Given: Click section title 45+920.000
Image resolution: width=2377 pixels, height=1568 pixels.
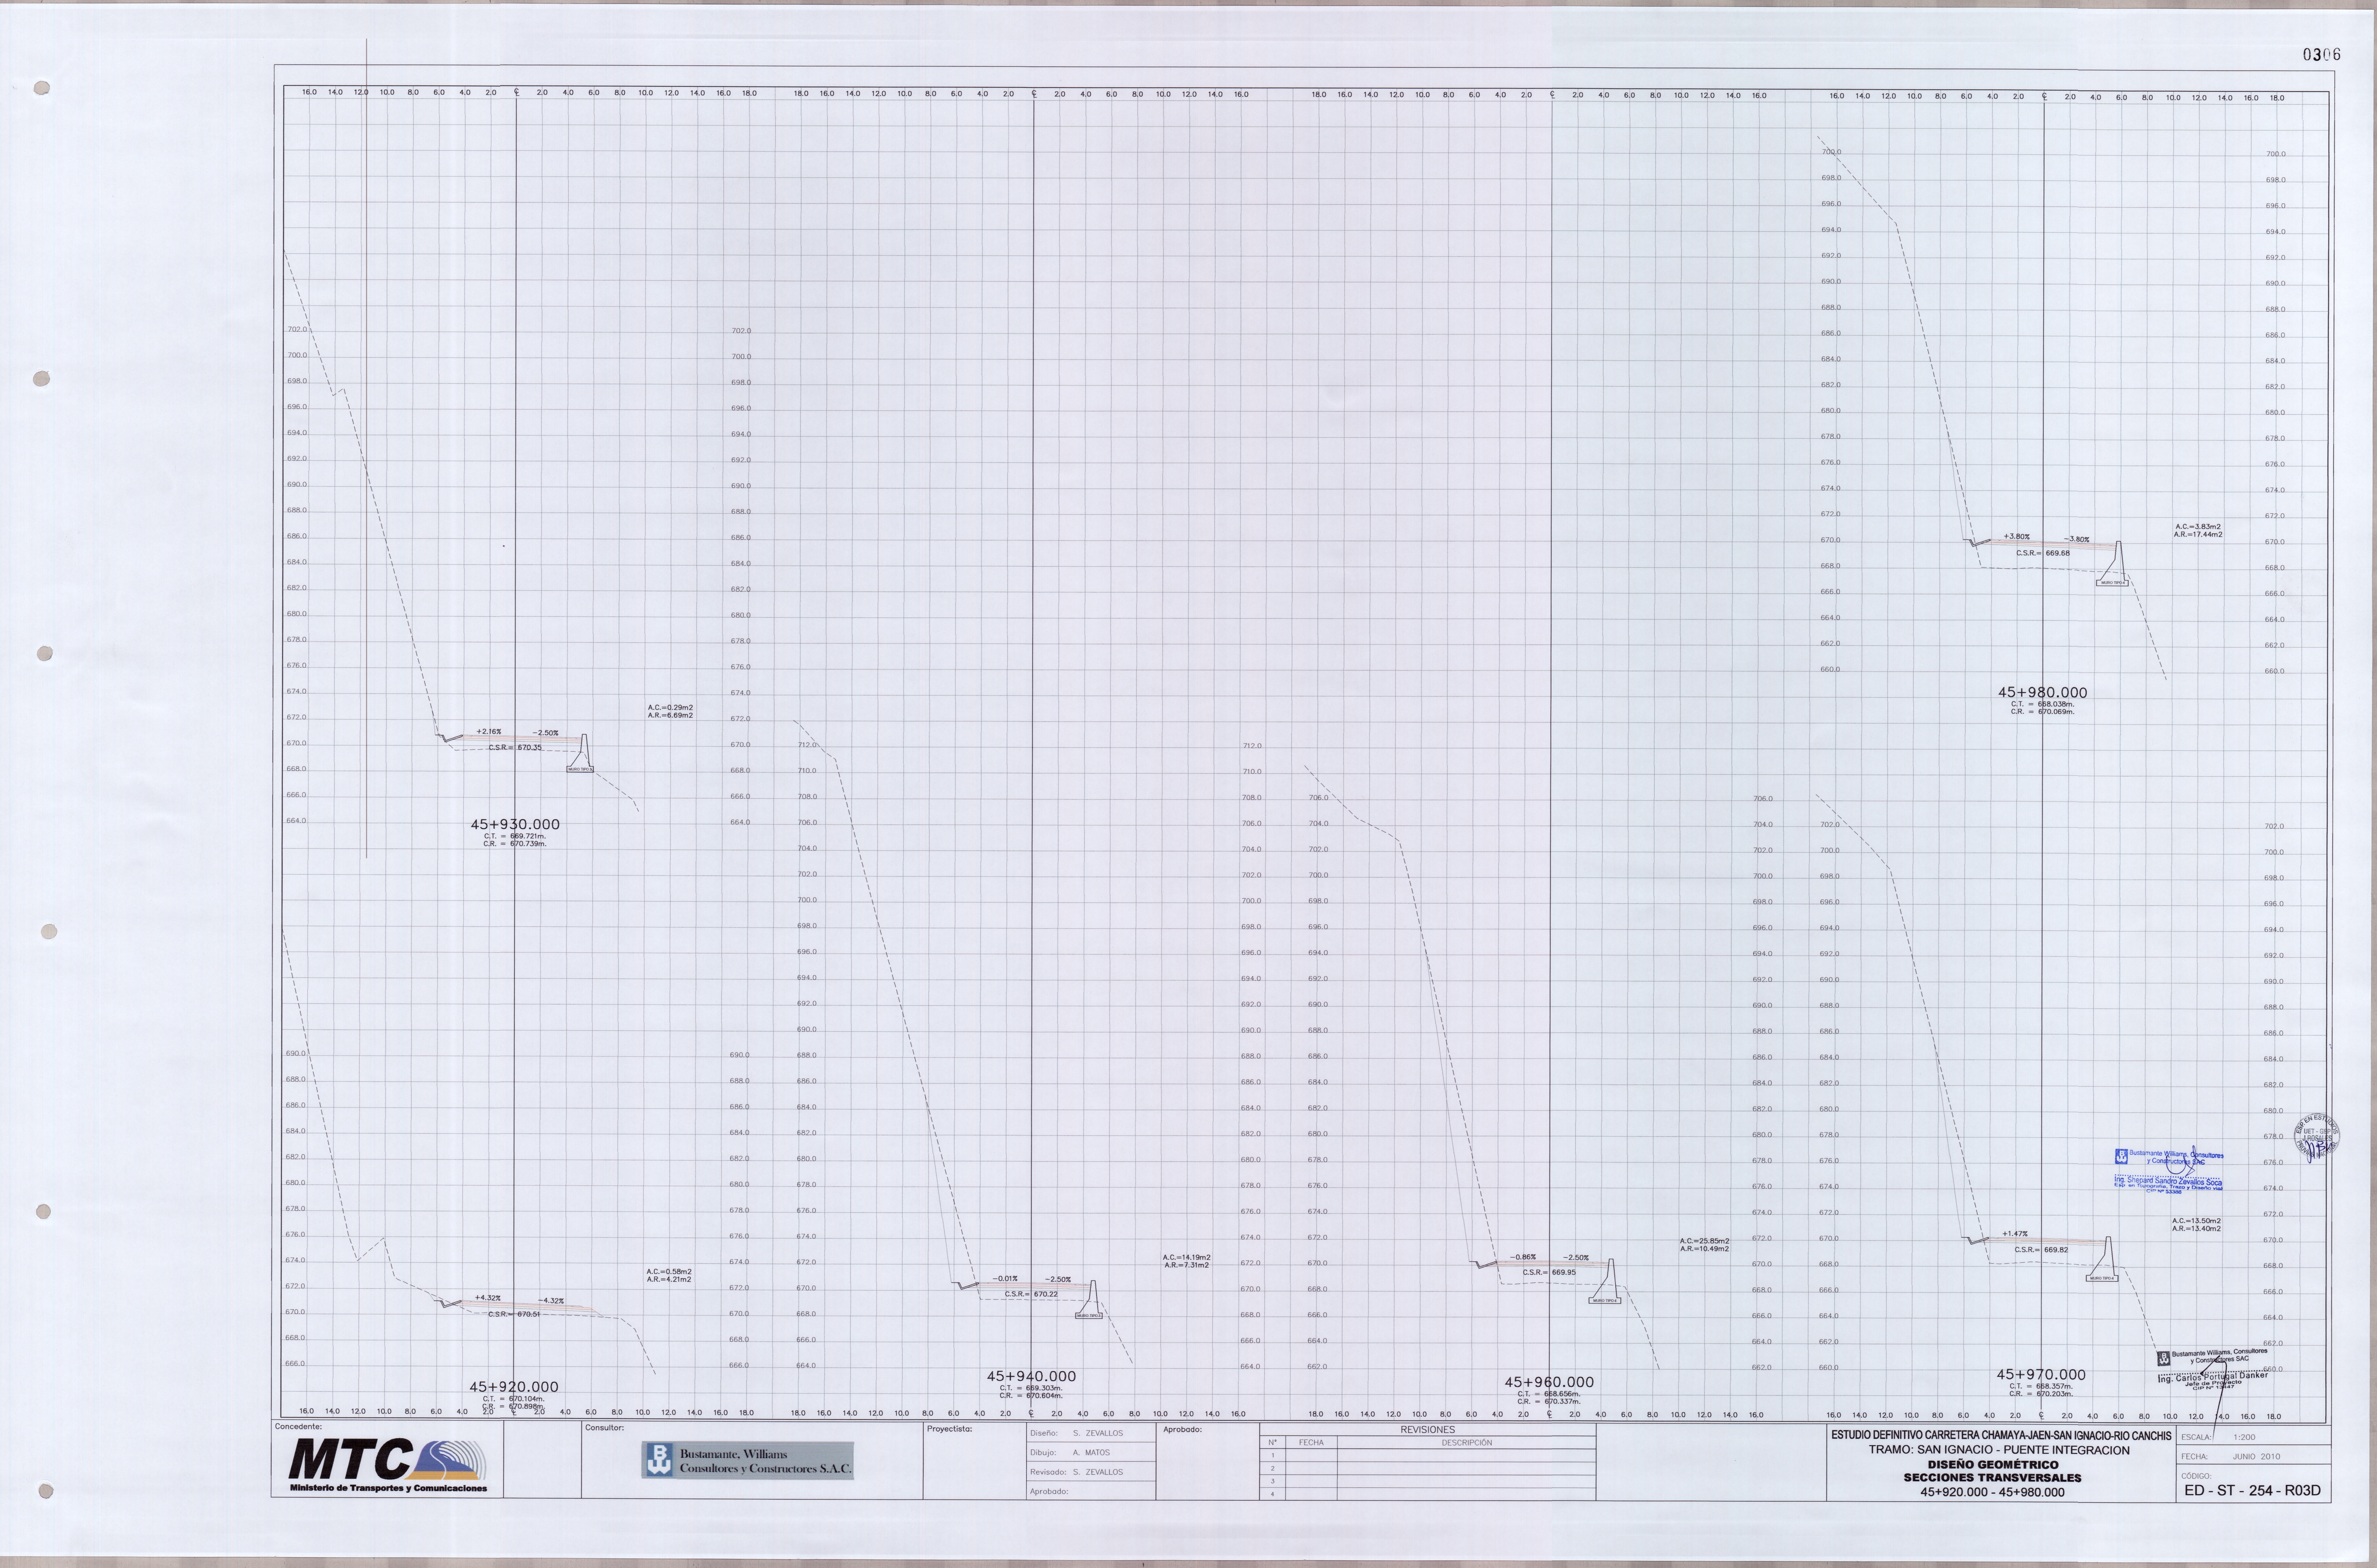Looking at the screenshot, I should (x=514, y=1387).
